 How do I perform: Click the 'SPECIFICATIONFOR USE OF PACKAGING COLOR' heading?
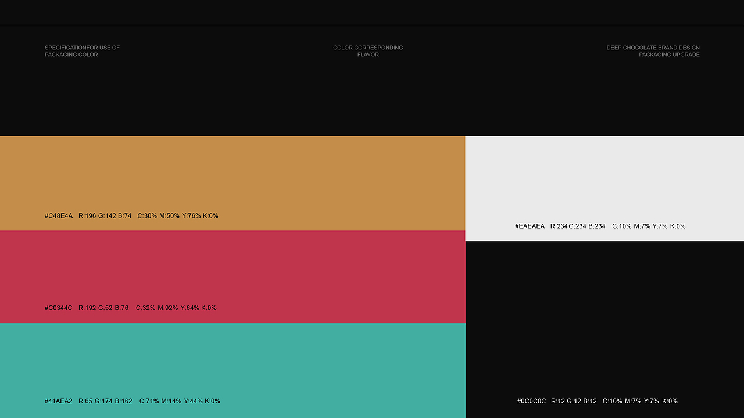coord(83,51)
